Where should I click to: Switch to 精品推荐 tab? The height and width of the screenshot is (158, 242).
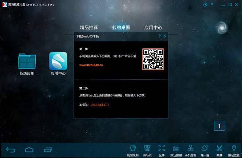click(x=89, y=28)
